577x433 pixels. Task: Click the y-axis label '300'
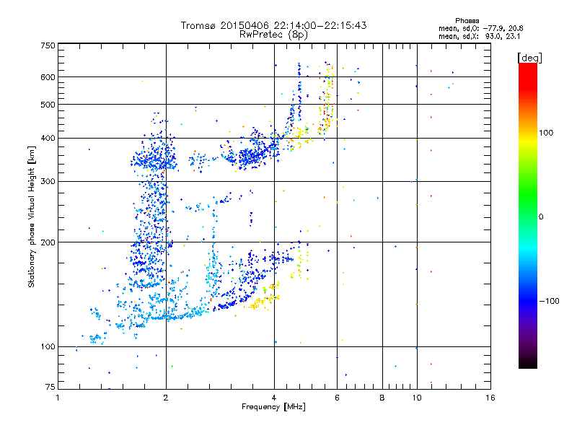tap(48, 182)
